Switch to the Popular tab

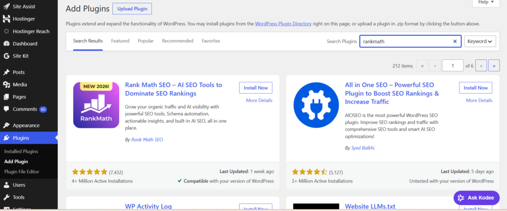coord(146,41)
